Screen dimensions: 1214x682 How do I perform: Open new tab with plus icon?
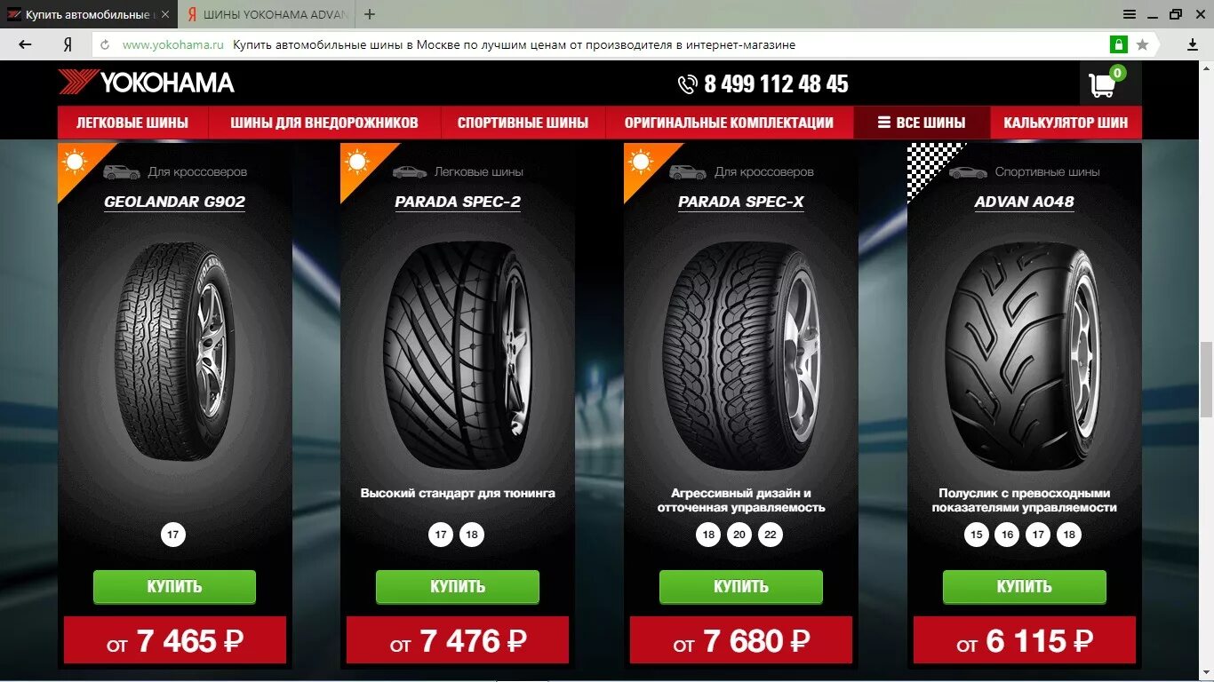coord(370,14)
